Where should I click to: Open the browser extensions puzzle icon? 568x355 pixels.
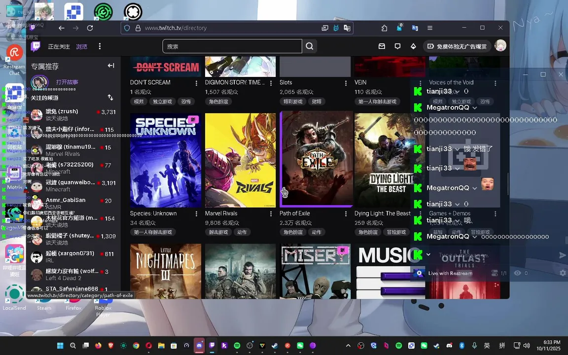385,28
